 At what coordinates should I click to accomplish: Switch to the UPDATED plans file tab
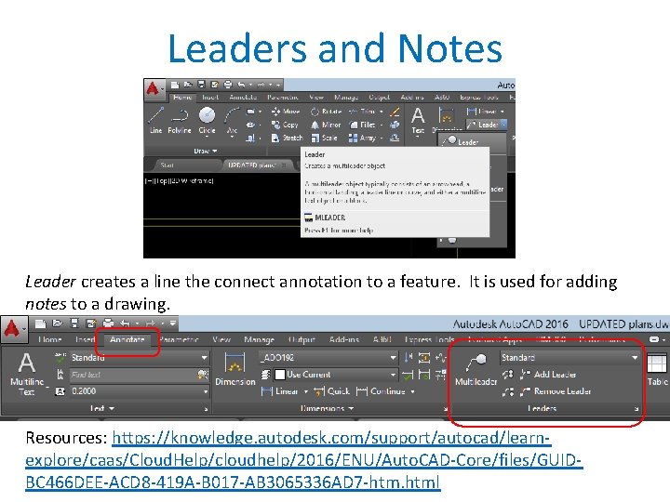pos(257,165)
